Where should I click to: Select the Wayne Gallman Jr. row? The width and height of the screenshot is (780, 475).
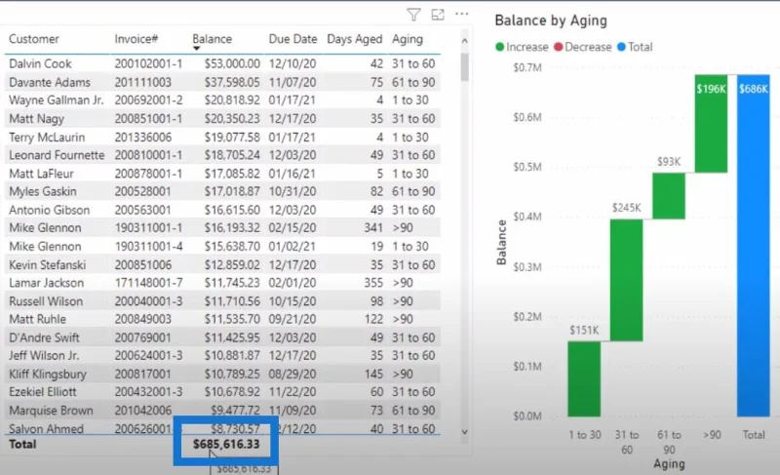(x=222, y=99)
